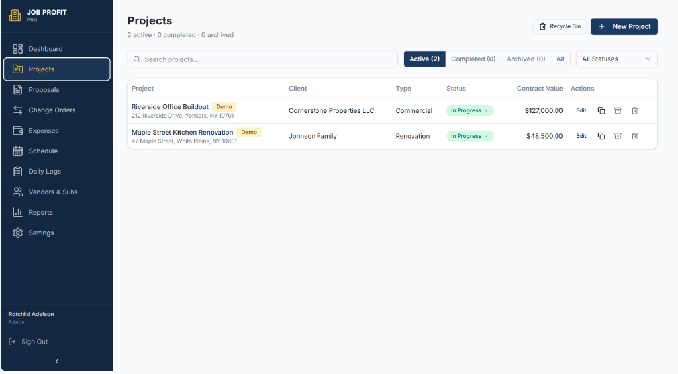Change Maple Street Kitchen In Progress status
678x374 pixels.
tap(469, 136)
